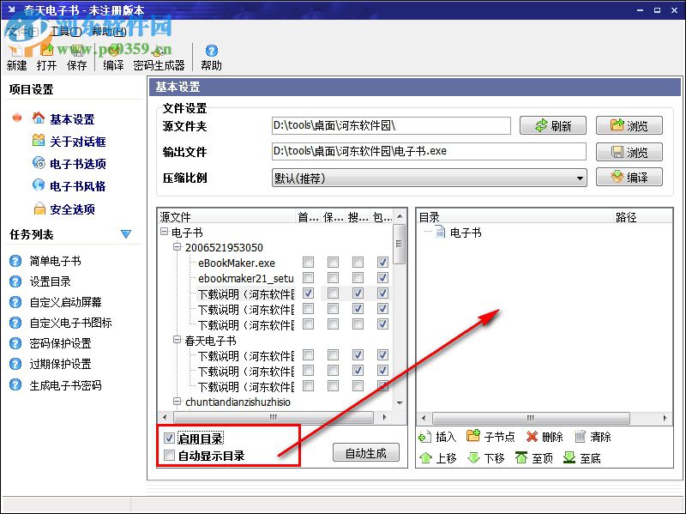Uncheck 包含 checkbox for ebookmaker21_setu row
This screenshot has height=514, width=686.
(382, 277)
